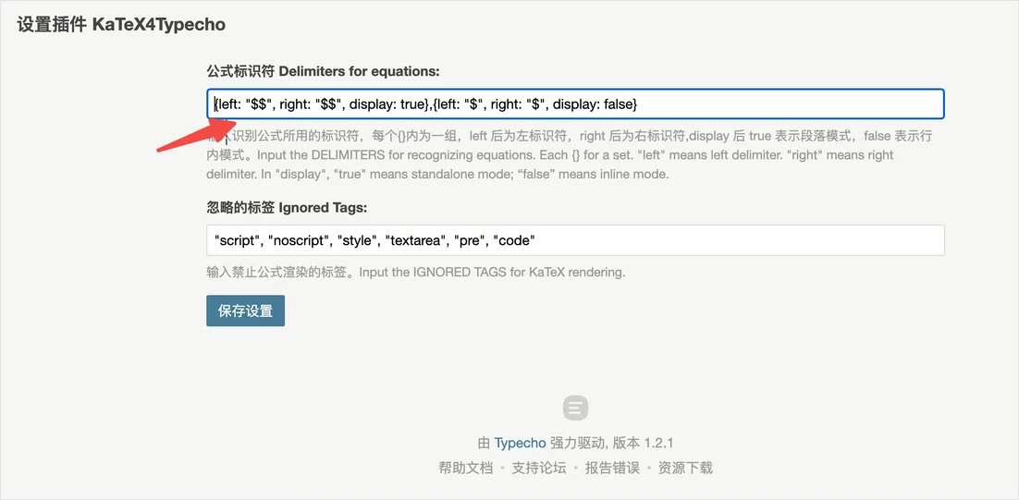Open the 帮助文档 help docs link
This screenshot has height=500, width=1019.
tap(465, 468)
